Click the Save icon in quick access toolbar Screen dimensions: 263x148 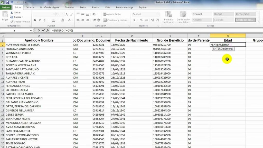click(7, 2)
